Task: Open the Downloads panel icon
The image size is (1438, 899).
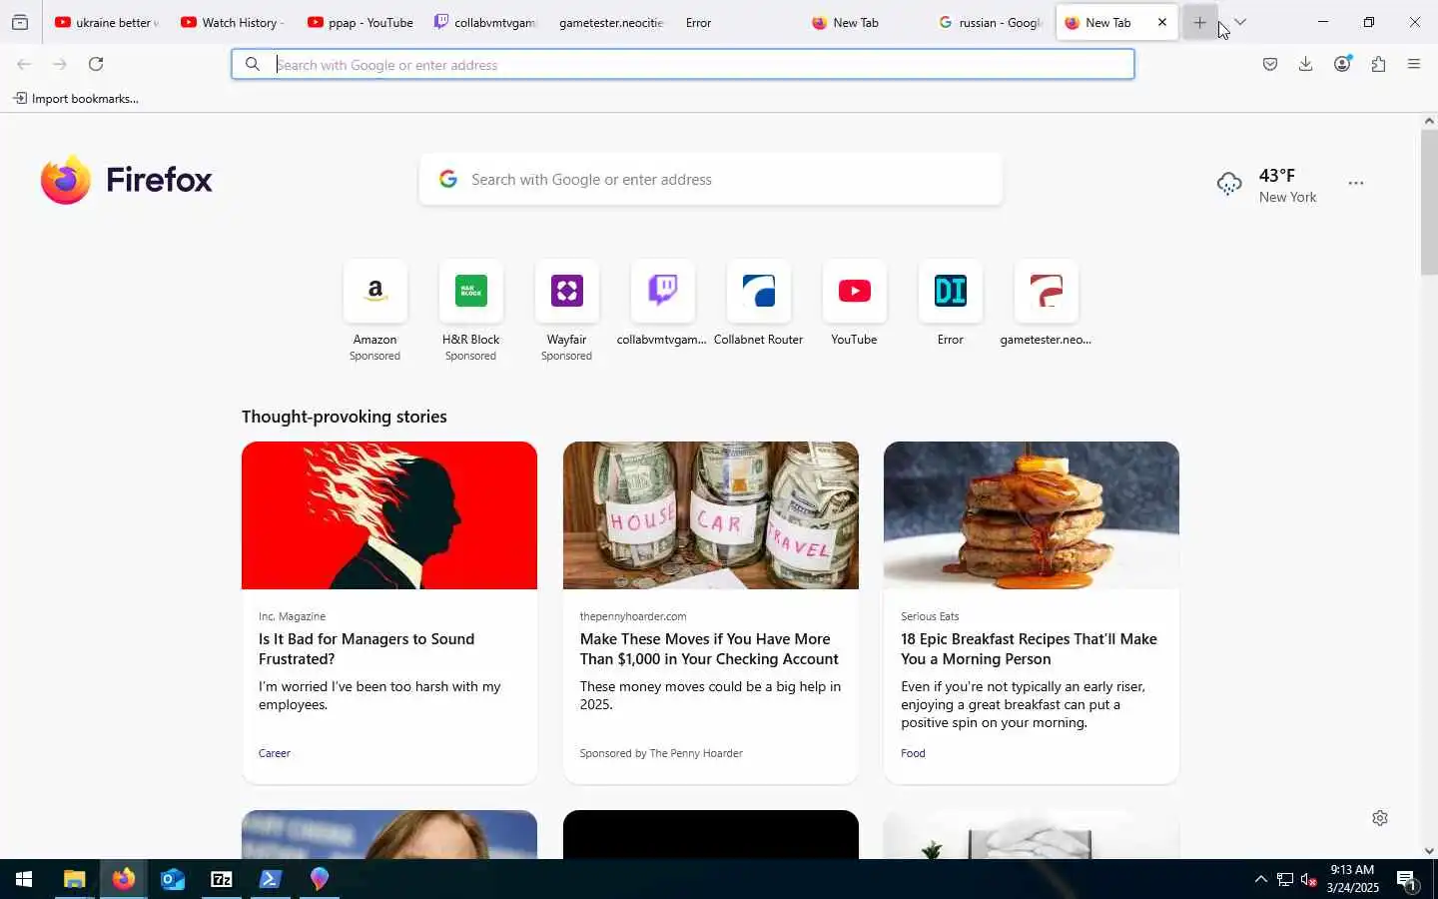Action: [x=1306, y=64]
